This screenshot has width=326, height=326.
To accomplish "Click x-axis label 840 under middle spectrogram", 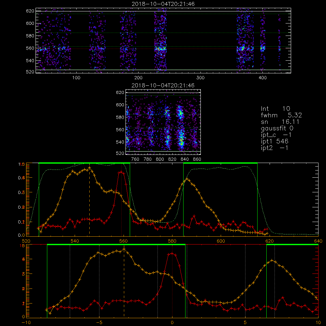I will pos(185,159).
